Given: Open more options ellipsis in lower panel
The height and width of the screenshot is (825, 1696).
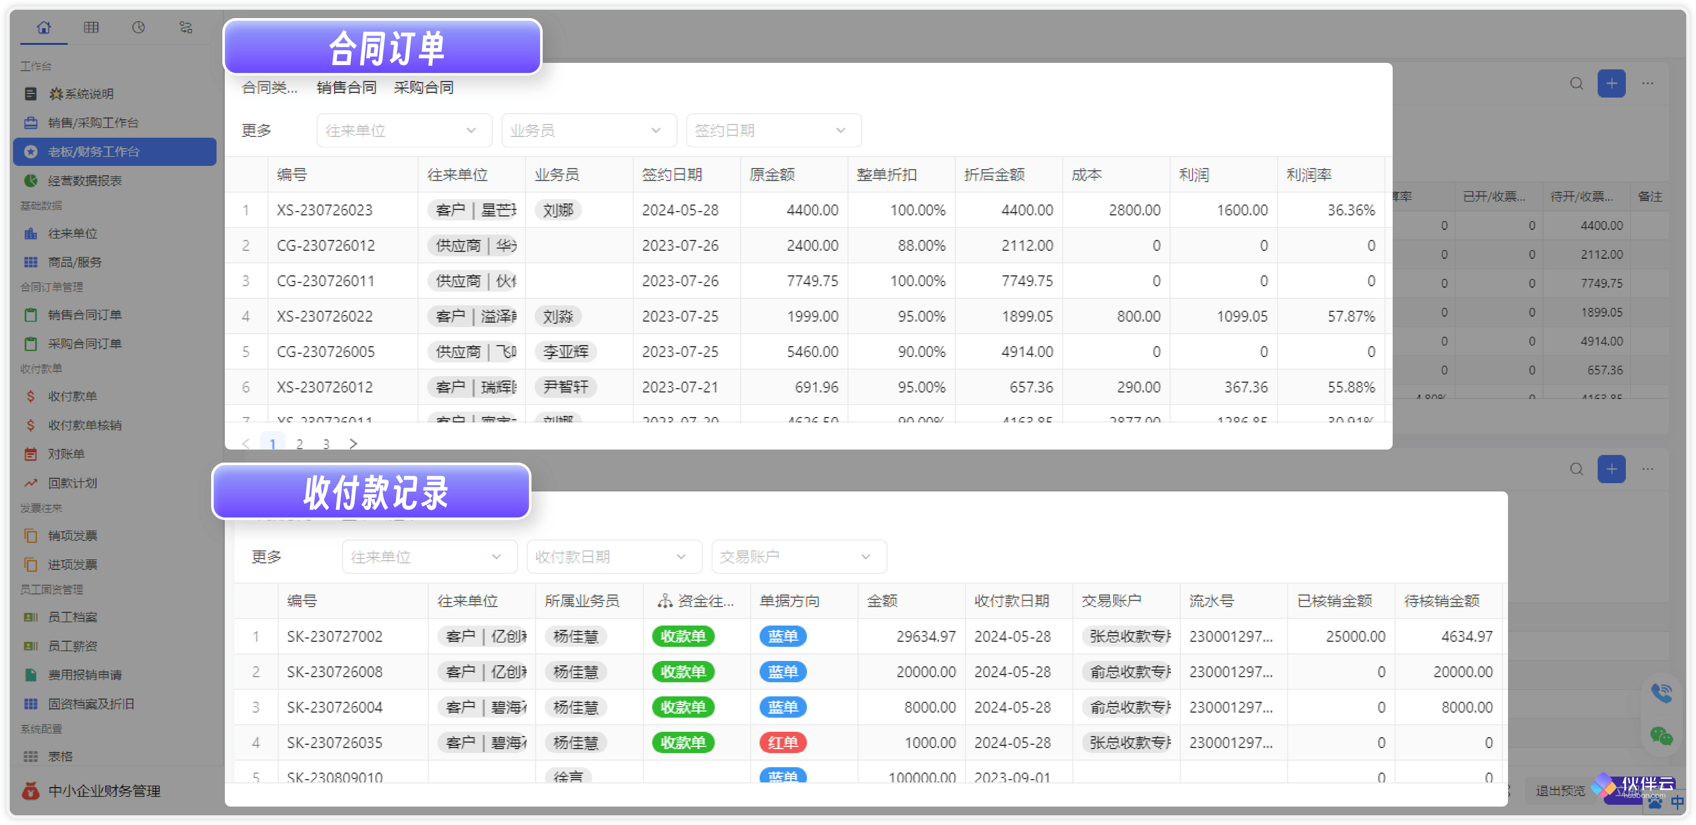Looking at the screenshot, I should coord(1647,469).
